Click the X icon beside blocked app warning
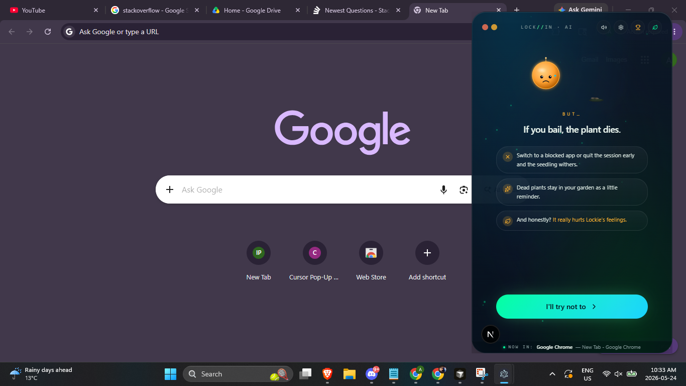686x386 pixels. (x=508, y=157)
